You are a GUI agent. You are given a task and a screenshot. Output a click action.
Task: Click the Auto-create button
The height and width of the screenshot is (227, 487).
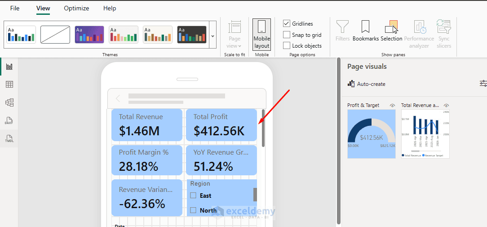point(367,84)
